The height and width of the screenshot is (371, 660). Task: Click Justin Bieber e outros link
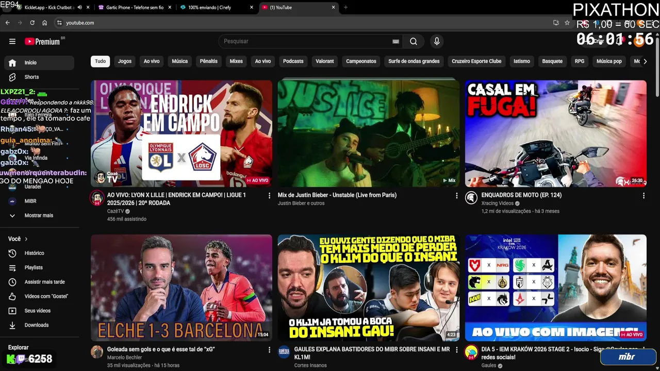(301, 203)
